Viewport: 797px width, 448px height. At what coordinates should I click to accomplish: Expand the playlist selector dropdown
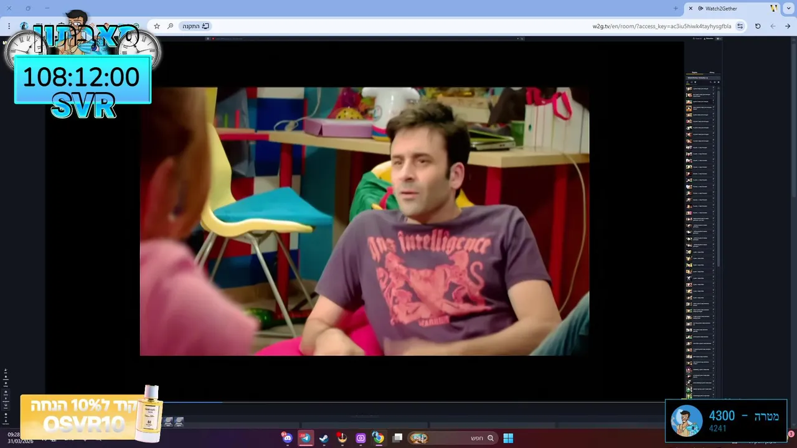click(703, 78)
